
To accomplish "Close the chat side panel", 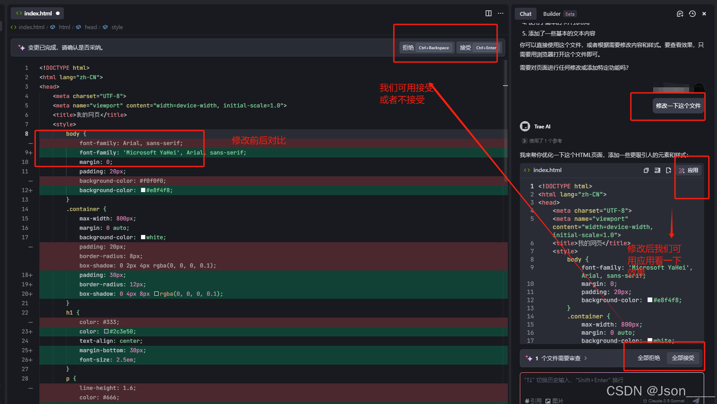I will tap(704, 14).
